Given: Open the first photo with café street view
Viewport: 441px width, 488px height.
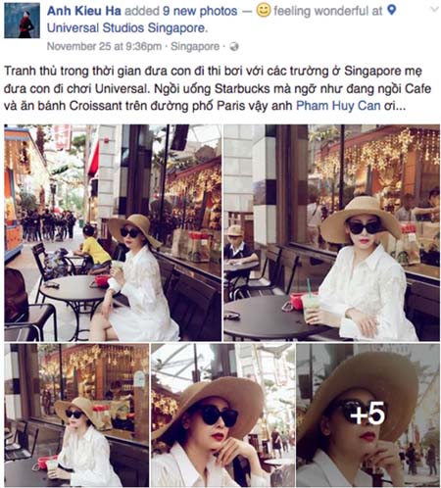Looking at the screenshot, I should click(x=113, y=232).
